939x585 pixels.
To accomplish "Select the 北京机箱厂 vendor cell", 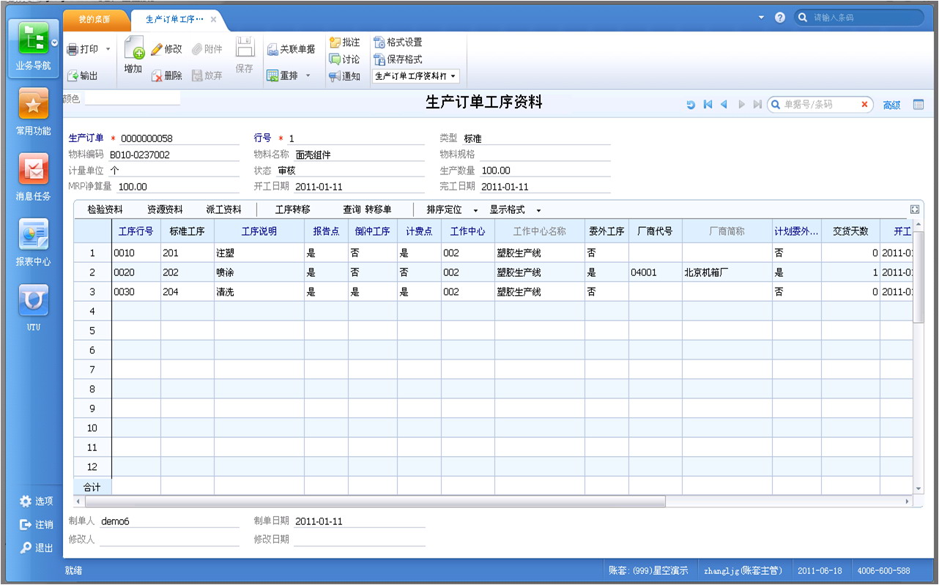I will point(727,272).
